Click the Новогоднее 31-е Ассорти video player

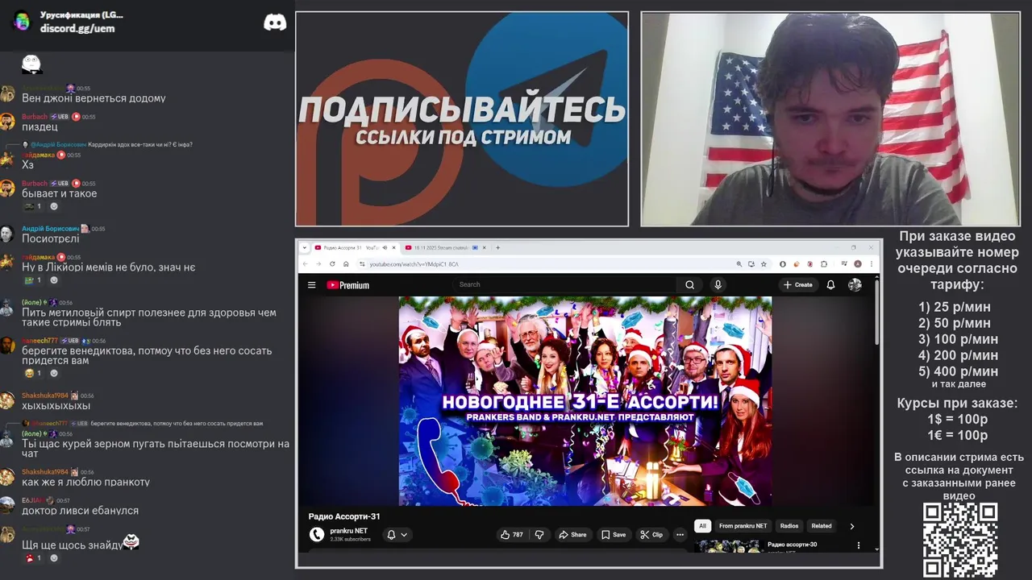point(585,400)
